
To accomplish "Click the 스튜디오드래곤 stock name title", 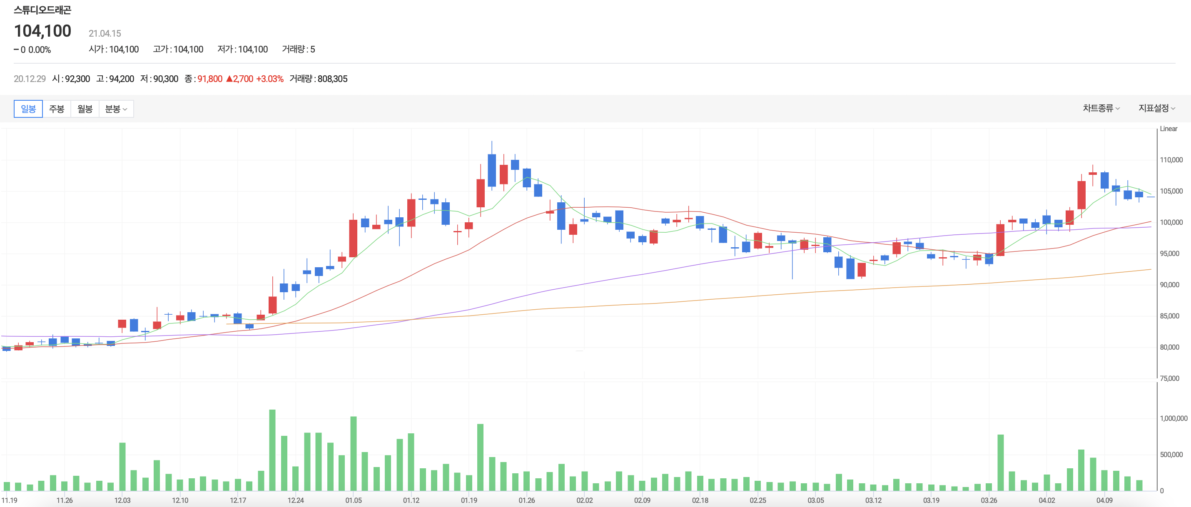I will pos(42,10).
